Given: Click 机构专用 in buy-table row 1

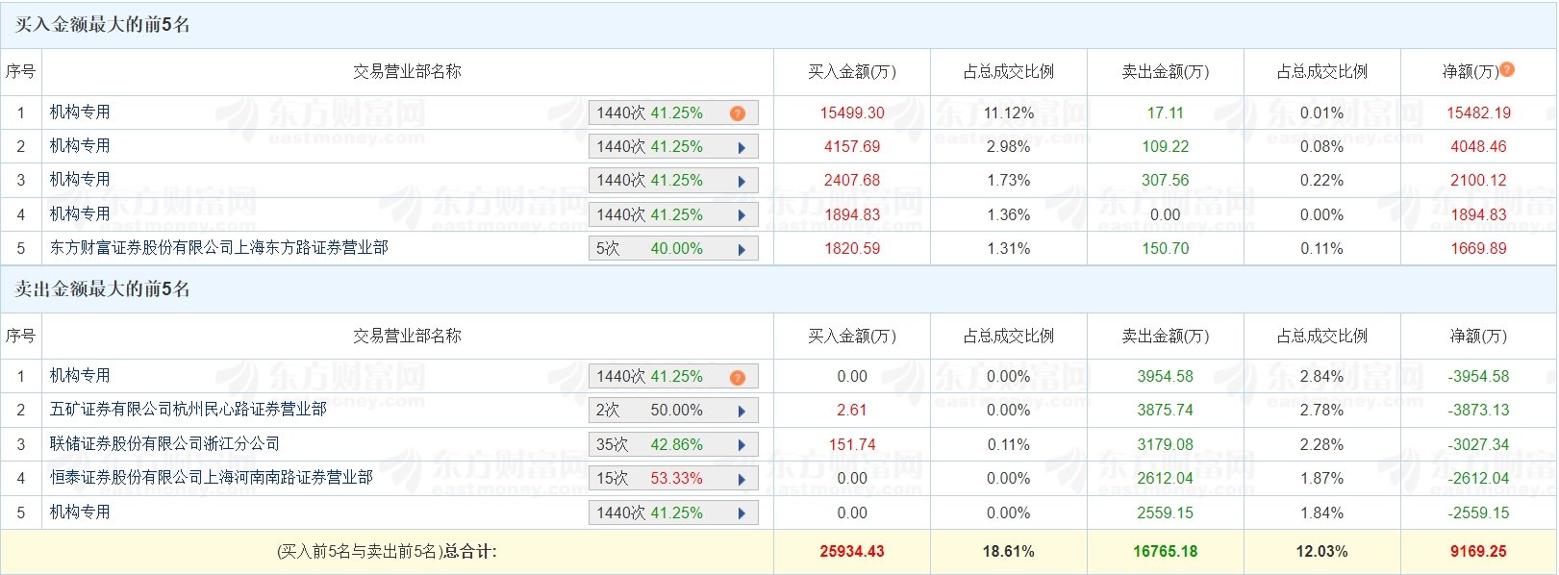Looking at the screenshot, I should click(80, 112).
